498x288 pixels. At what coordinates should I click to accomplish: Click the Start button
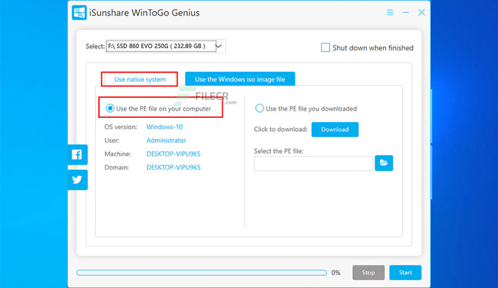(x=405, y=273)
